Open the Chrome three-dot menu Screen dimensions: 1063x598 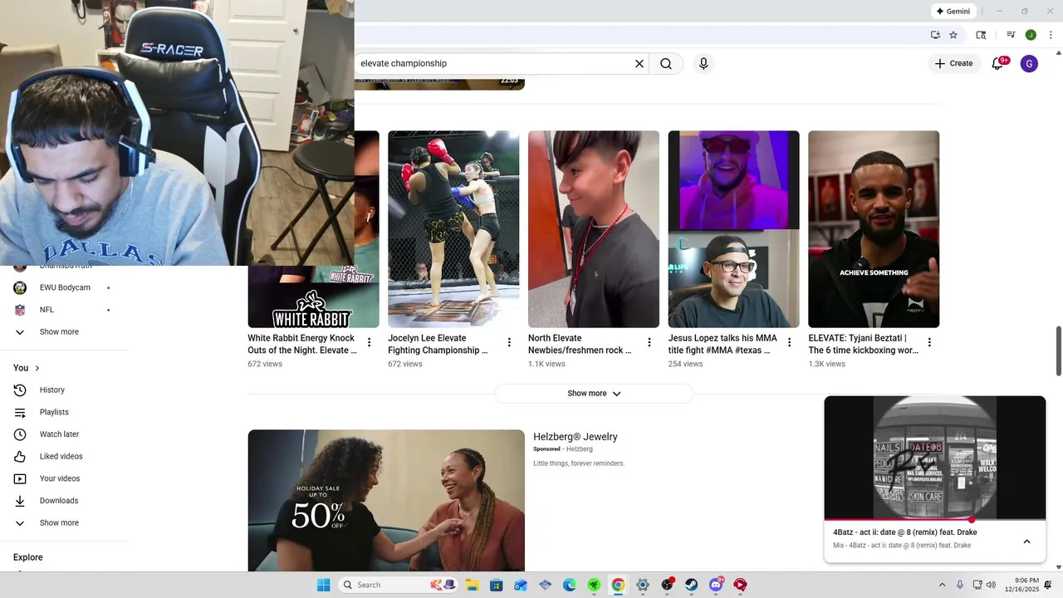tap(1051, 35)
